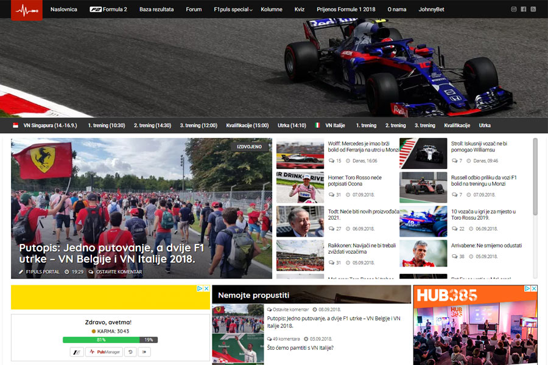
Task: Open the RSS feed icon
Action: pyautogui.click(x=533, y=9)
